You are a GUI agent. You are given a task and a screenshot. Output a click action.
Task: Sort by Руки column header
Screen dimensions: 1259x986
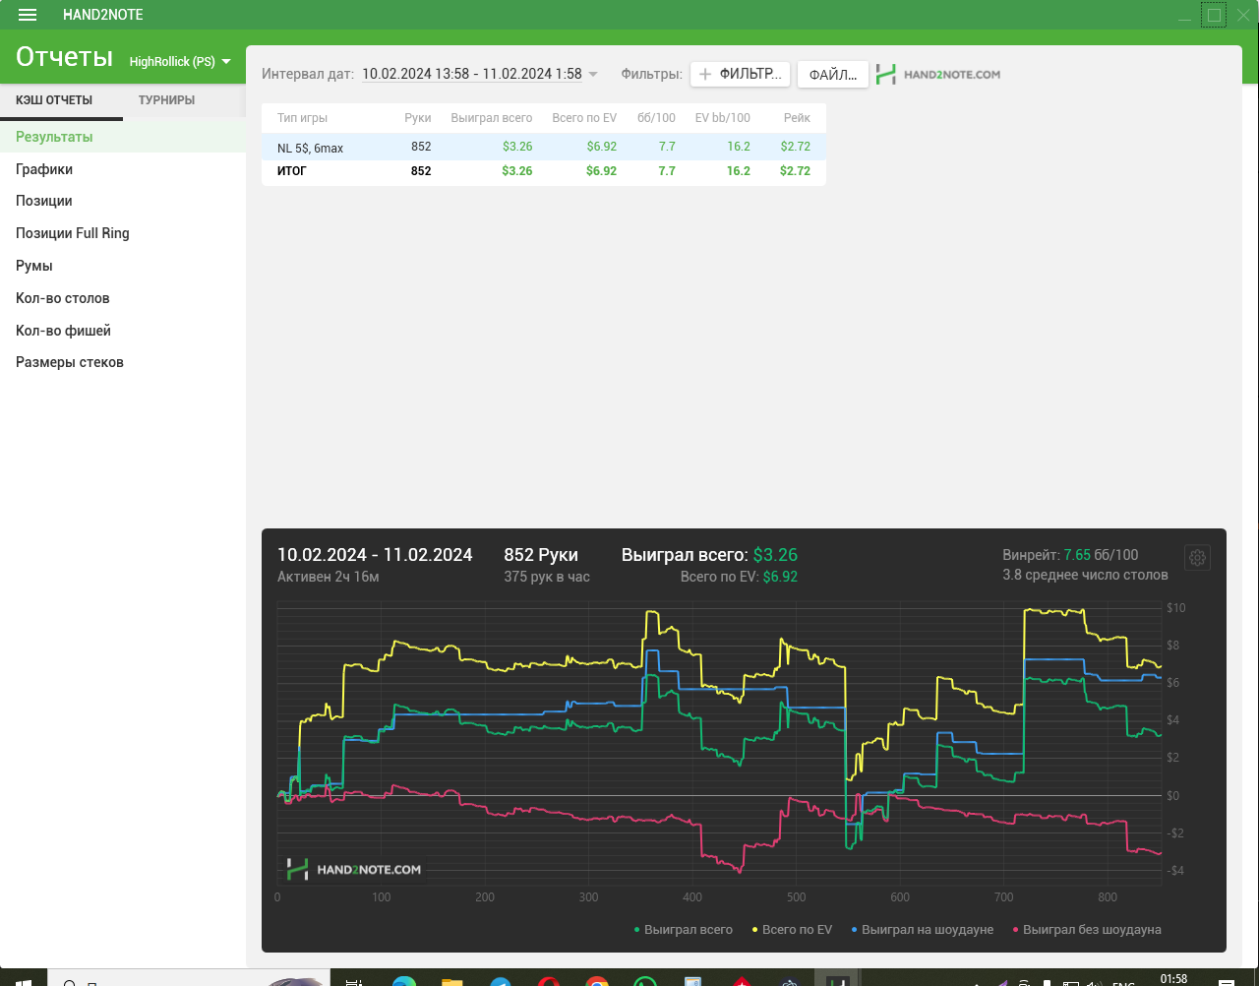coord(418,118)
